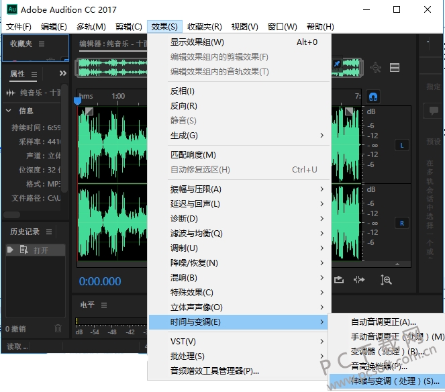Click the zoom to time selection icon
Image resolution: width=445 pixels, height=392 pixels.
point(386,280)
